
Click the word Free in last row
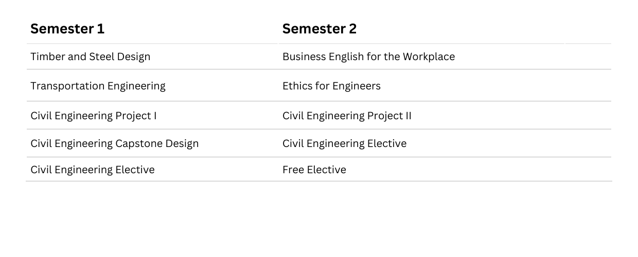click(x=293, y=170)
